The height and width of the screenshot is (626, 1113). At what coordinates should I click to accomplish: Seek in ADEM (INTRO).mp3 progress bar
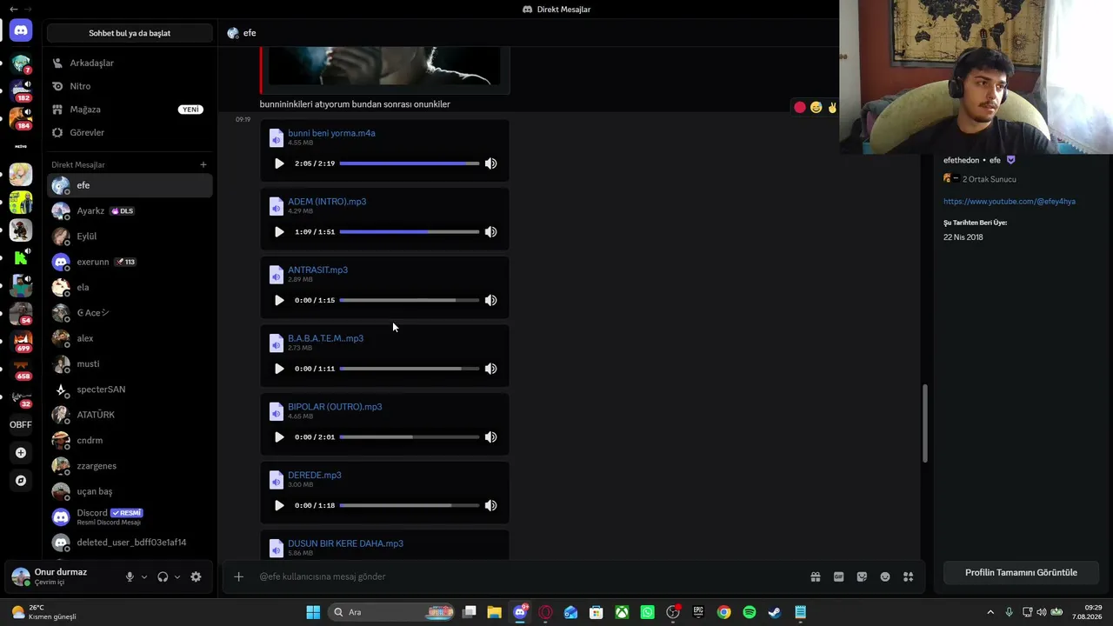(x=409, y=232)
